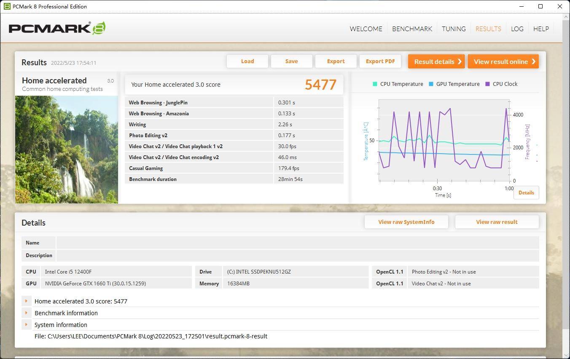Click in the Name input field

[x=297, y=243]
